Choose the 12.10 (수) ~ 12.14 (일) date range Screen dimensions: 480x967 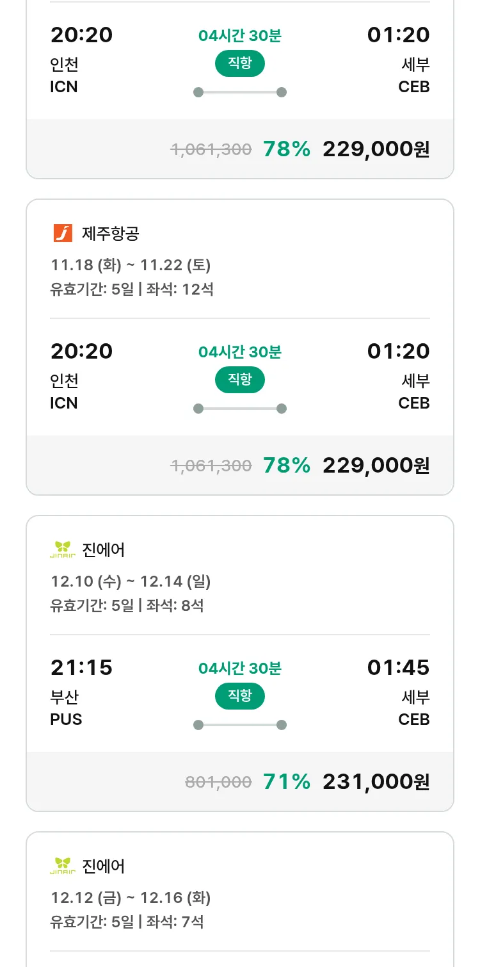pos(131,581)
